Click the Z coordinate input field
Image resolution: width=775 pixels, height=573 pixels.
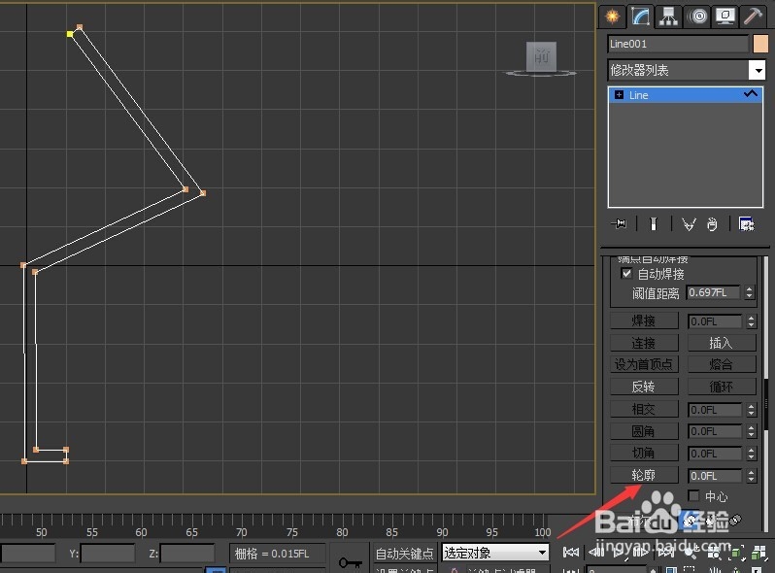pos(187,554)
